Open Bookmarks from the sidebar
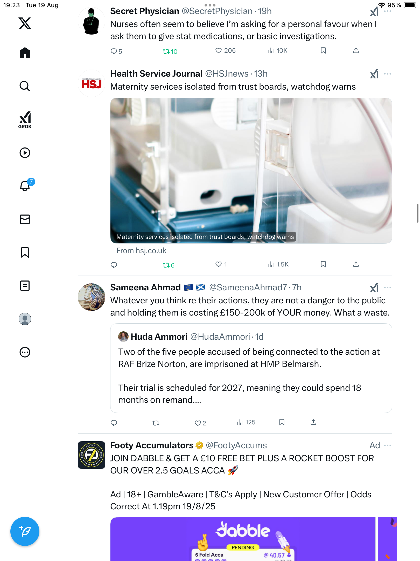The height and width of the screenshot is (561, 420). 25,252
